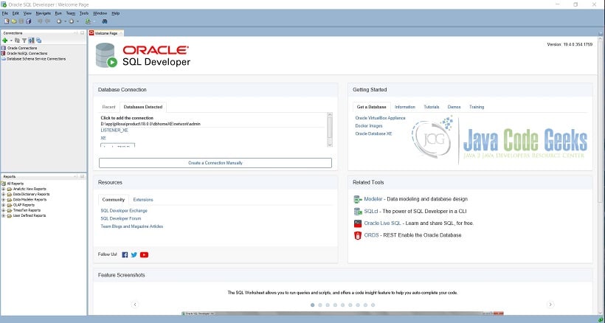Screen dimensions: 605x323
Task: Open the Oracle Database XE link
Action: pos(373,133)
